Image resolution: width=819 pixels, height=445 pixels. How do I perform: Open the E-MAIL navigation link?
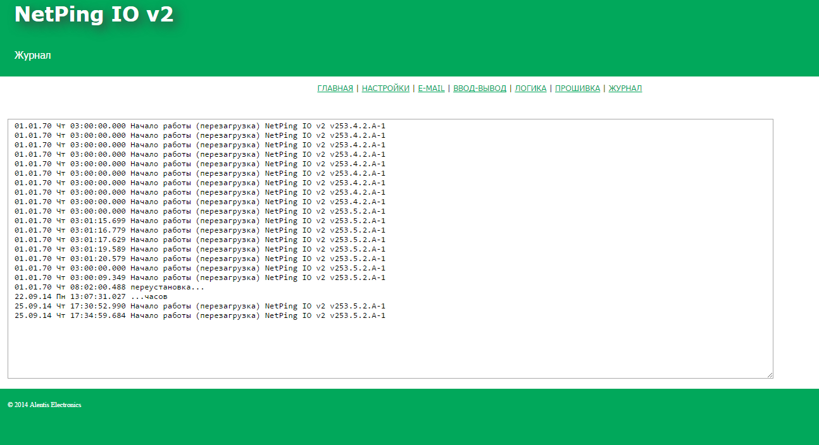click(x=431, y=88)
